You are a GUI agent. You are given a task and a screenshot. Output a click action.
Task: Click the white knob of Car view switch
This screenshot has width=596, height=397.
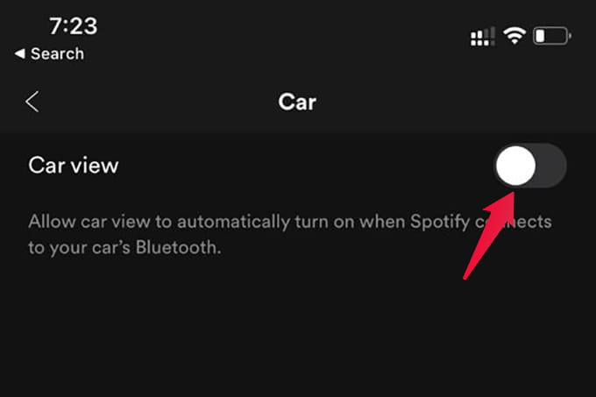(x=515, y=166)
